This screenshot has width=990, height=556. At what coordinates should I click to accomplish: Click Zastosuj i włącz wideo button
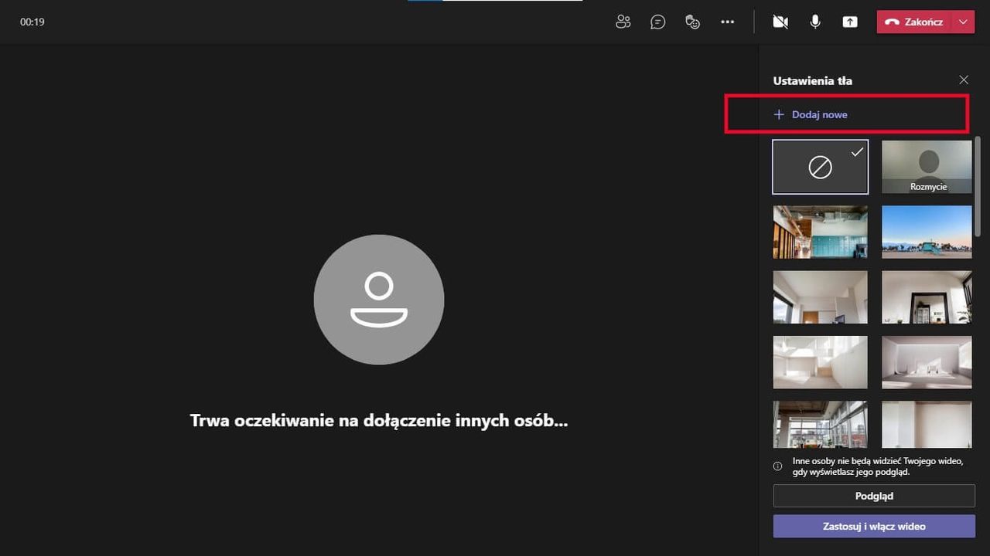(x=874, y=526)
